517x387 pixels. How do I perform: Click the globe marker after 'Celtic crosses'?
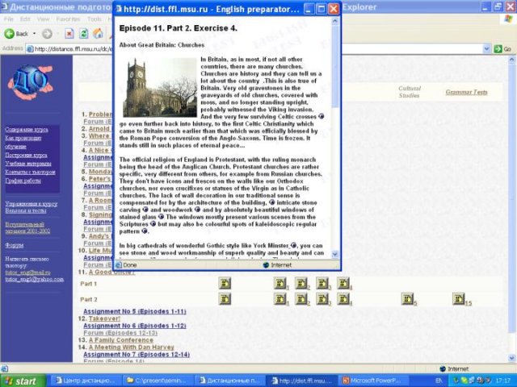(x=322, y=116)
